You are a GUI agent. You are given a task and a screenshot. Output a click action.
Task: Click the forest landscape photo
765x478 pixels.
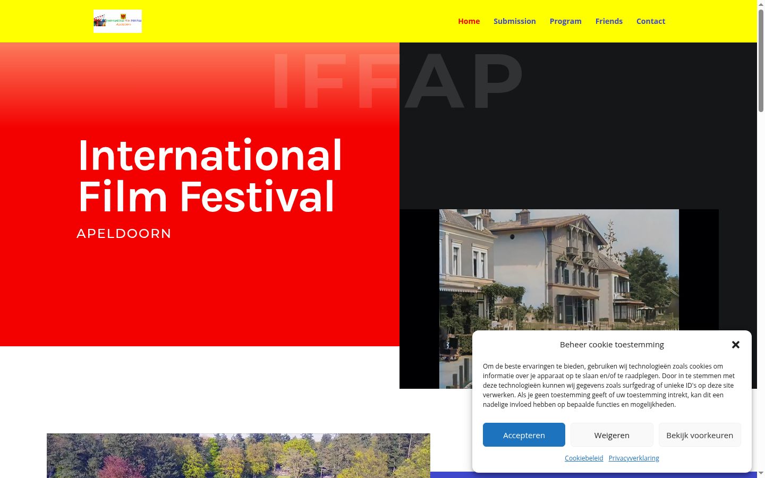pyautogui.click(x=239, y=456)
